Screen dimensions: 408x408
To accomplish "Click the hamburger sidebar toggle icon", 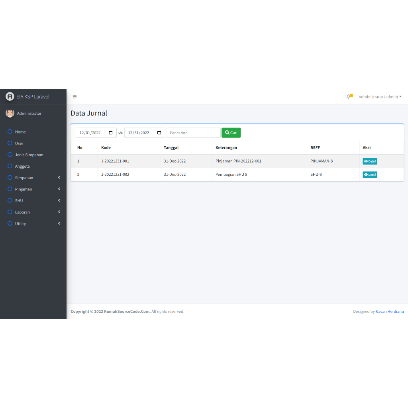I will [75, 97].
